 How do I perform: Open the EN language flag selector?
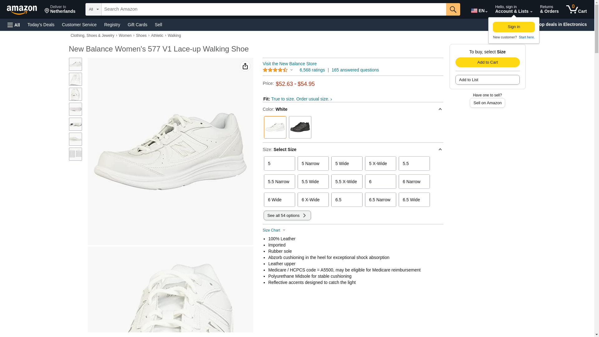tap(479, 11)
